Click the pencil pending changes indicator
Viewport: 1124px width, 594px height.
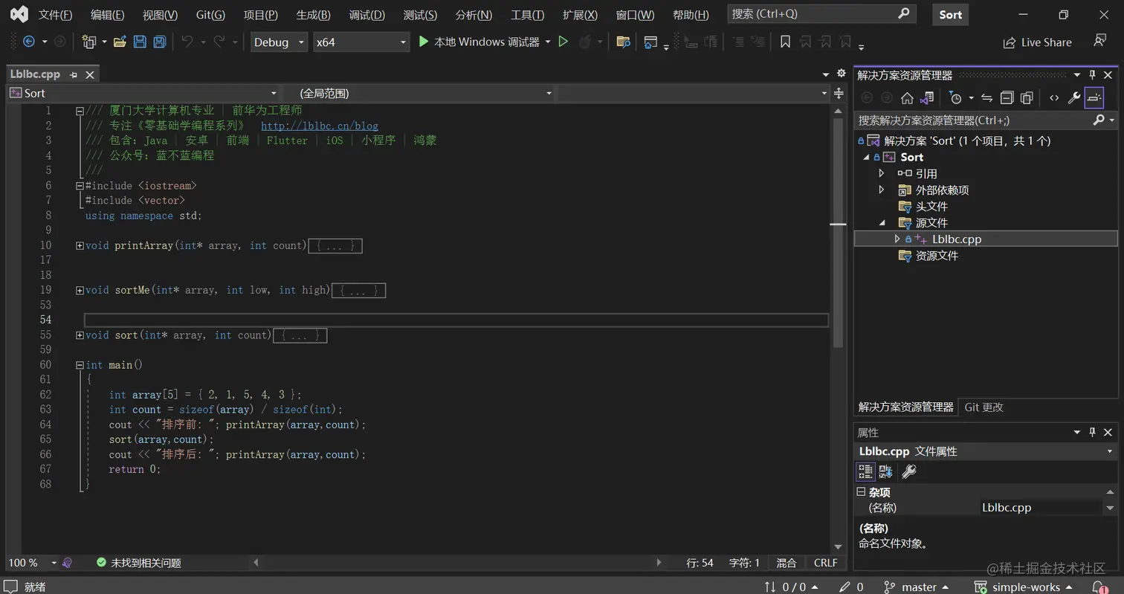pyautogui.click(x=850, y=587)
